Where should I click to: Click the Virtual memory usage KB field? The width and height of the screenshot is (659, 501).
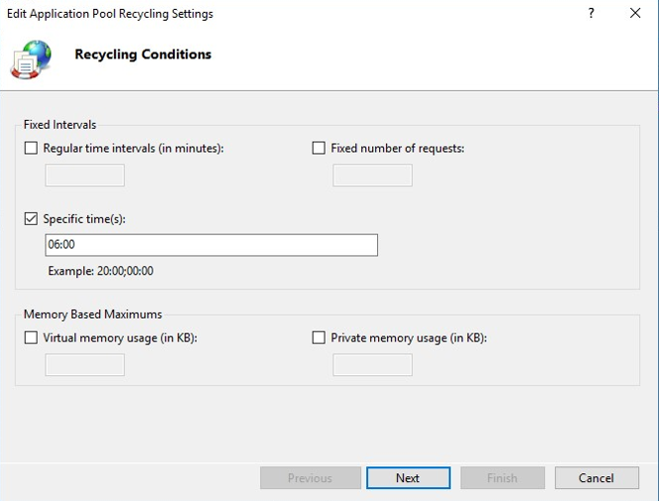(x=85, y=365)
